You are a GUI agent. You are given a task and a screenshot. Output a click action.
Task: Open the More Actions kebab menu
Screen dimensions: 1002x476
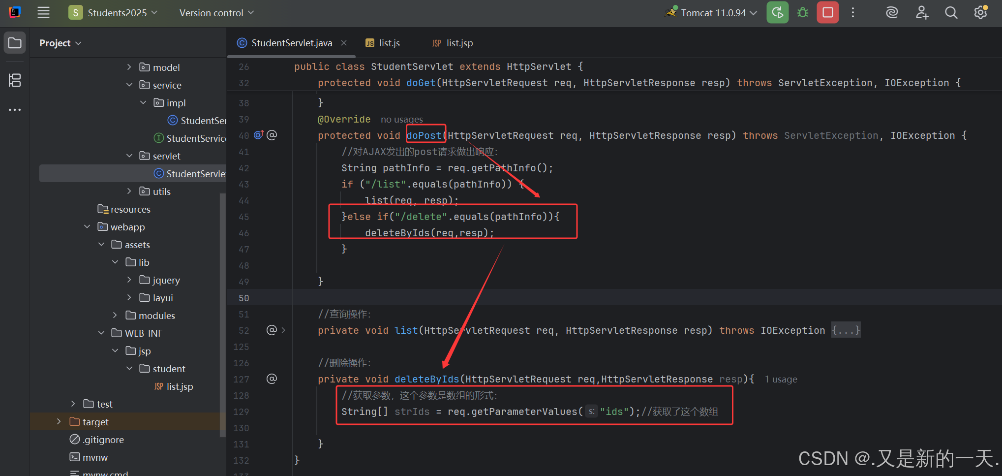tap(853, 13)
